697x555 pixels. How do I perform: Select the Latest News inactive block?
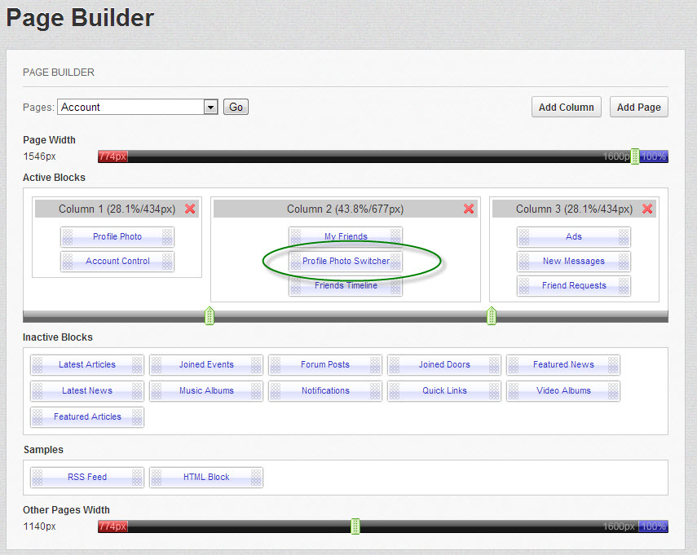pyautogui.click(x=87, y=391)
